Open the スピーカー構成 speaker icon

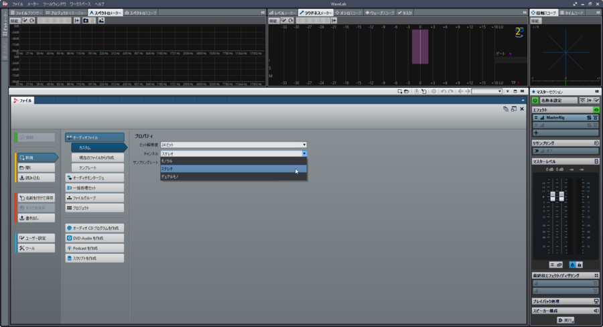coord(596,310)
